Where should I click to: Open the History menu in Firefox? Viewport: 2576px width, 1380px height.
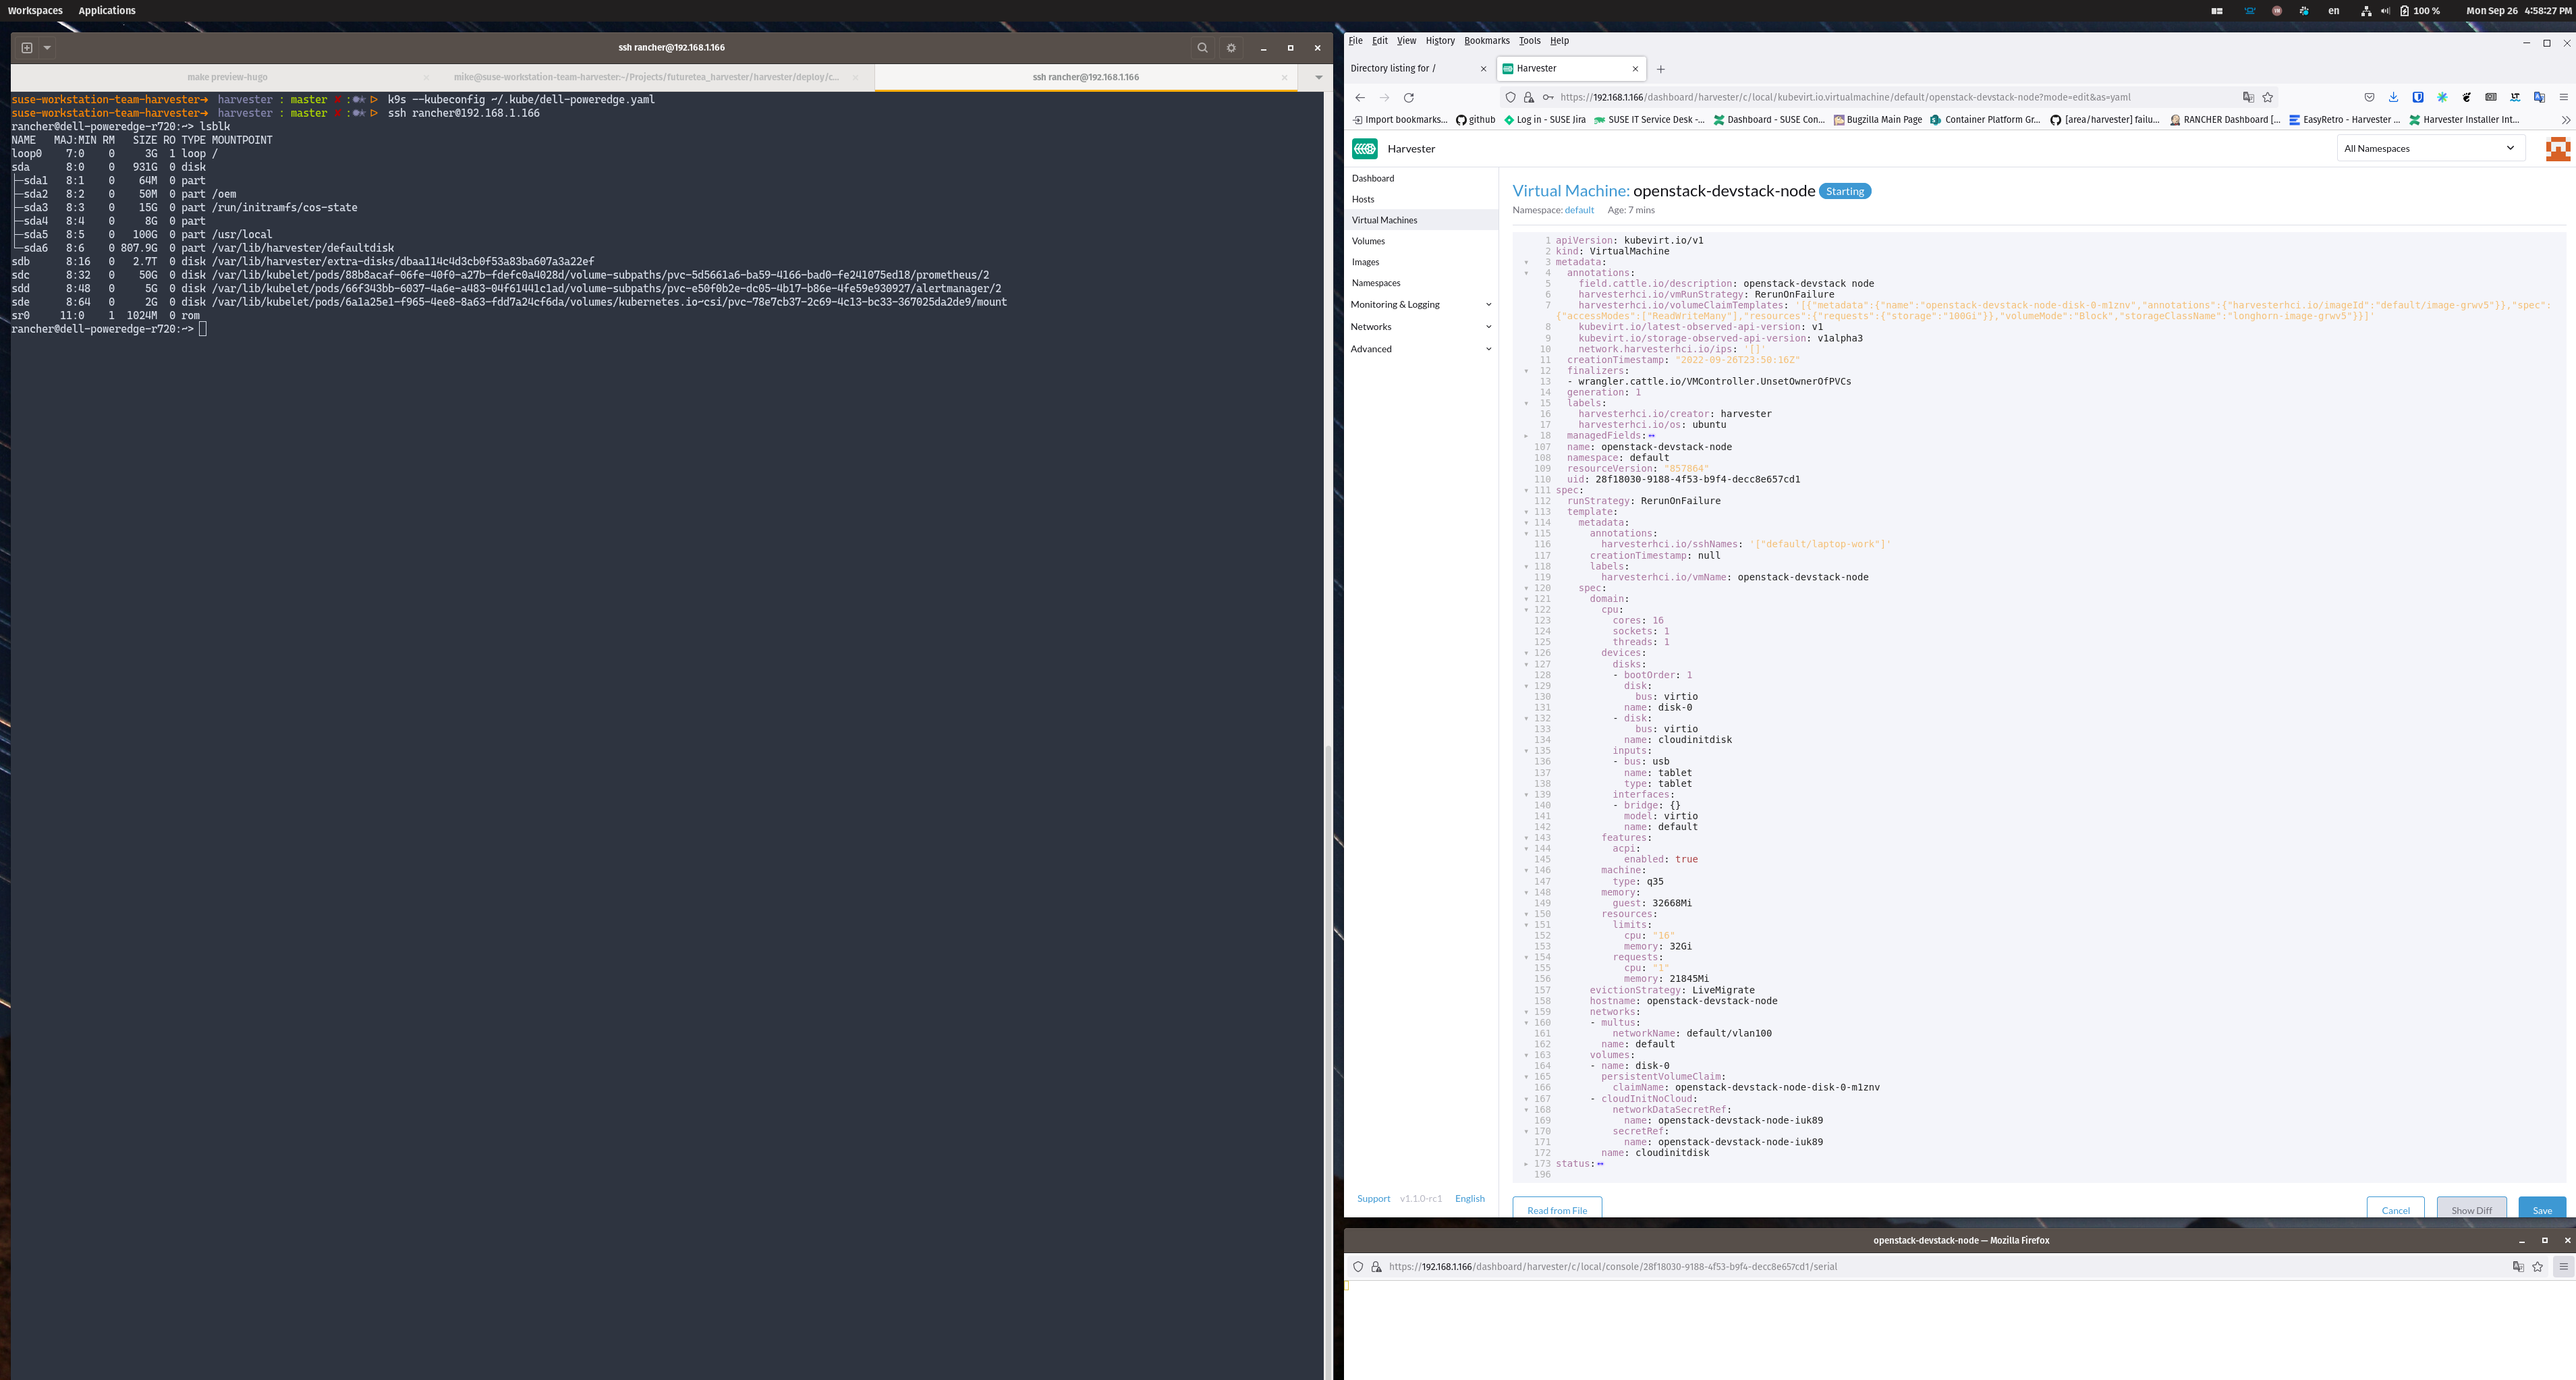point(1439,41)
